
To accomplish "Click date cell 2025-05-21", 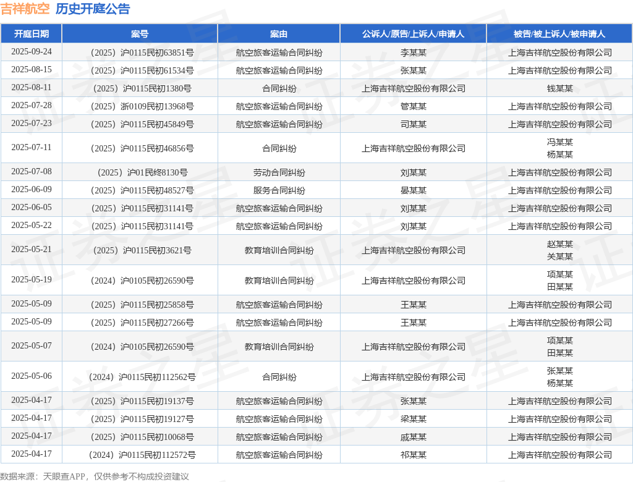I will coord(32,250).
